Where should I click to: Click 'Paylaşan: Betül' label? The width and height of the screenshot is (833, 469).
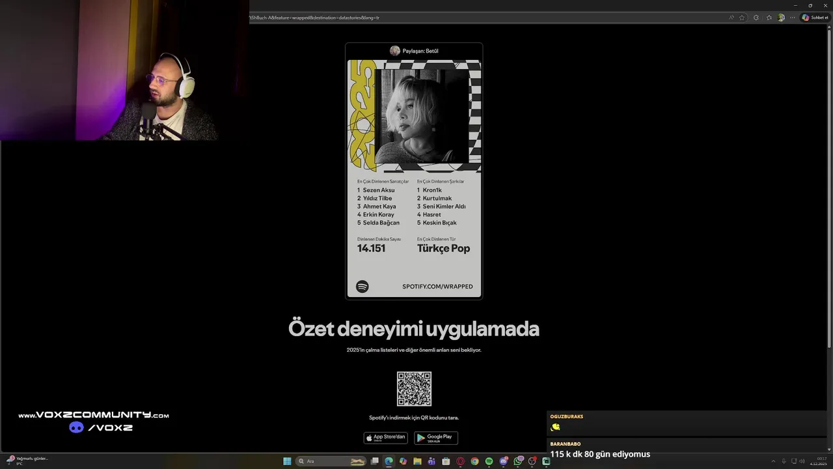pos(420,51)
